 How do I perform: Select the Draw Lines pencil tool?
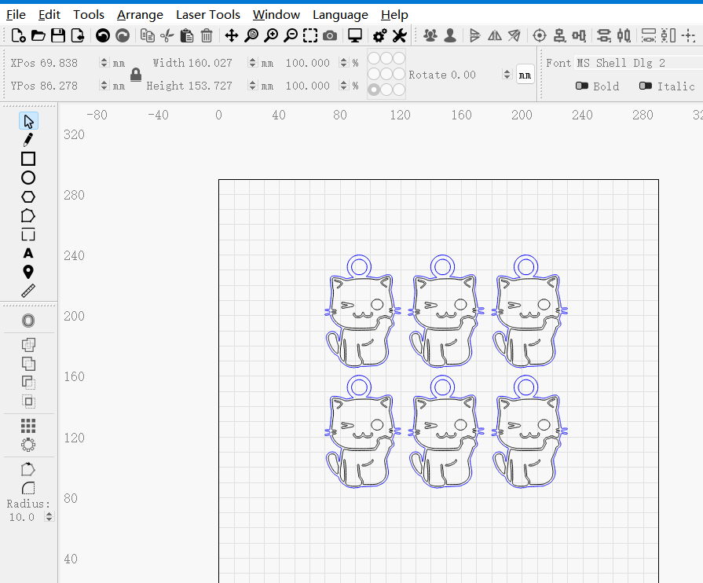28,140
